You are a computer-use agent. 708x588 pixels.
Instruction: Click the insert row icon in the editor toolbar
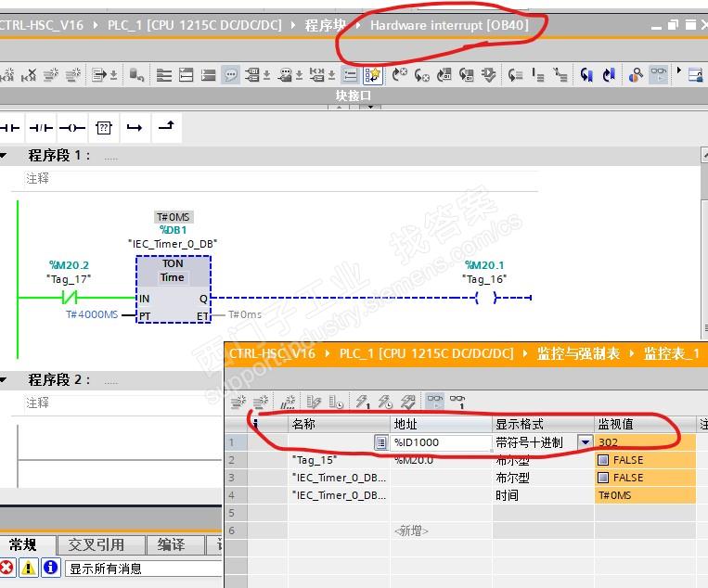51,74
